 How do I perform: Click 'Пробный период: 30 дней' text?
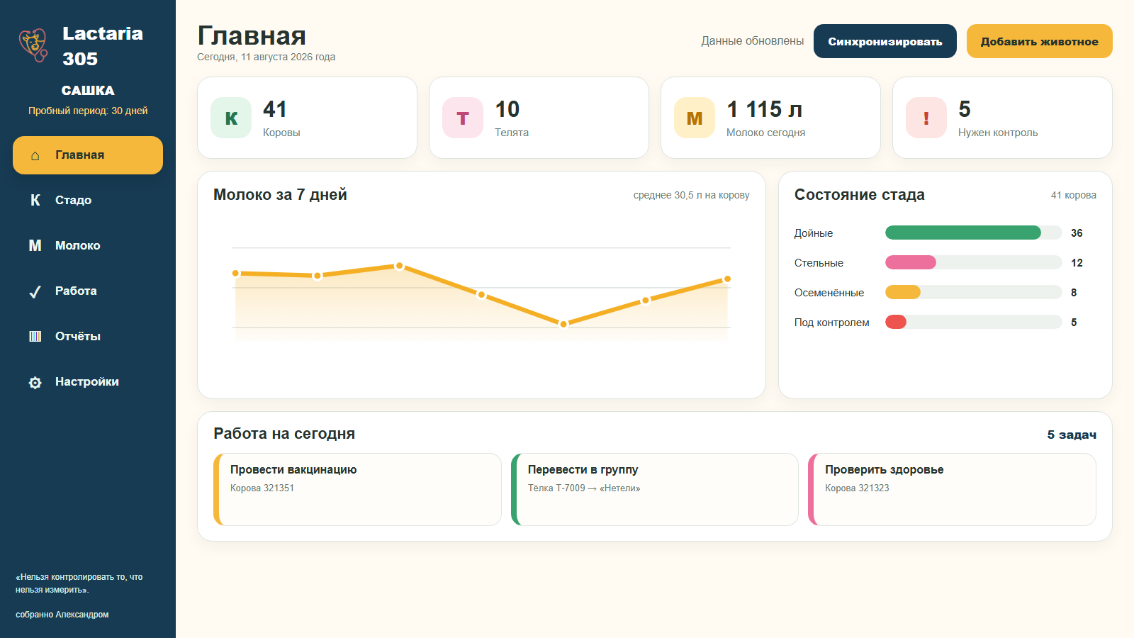click(88, 111)
